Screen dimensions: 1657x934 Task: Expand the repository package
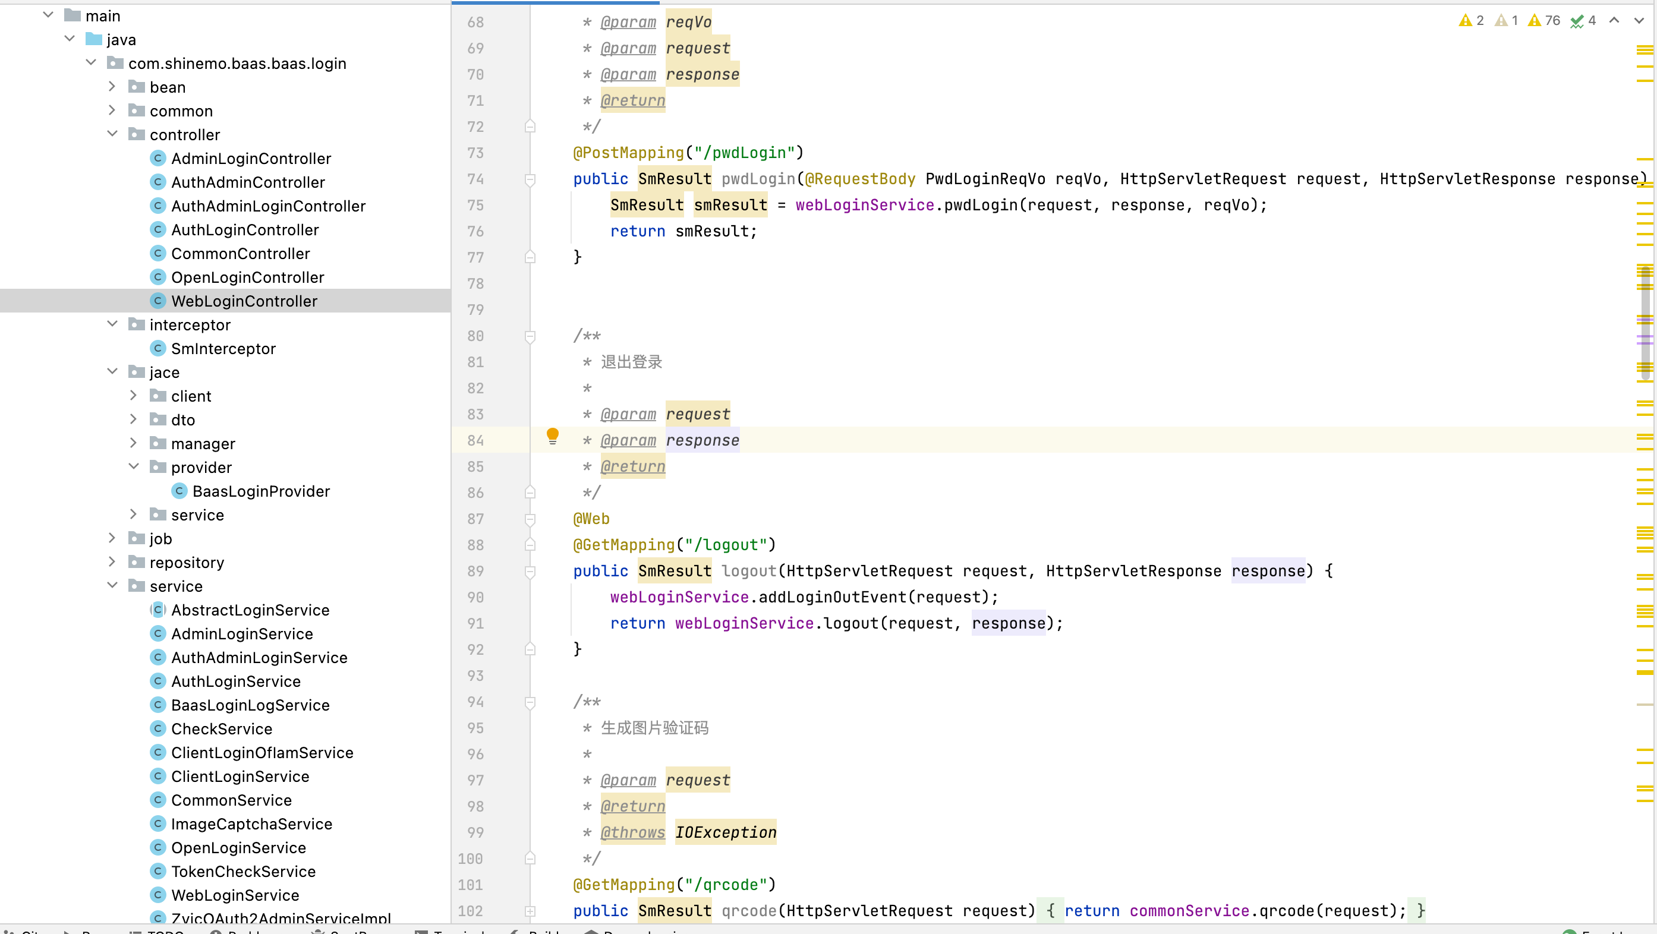(x=112, y=561)
